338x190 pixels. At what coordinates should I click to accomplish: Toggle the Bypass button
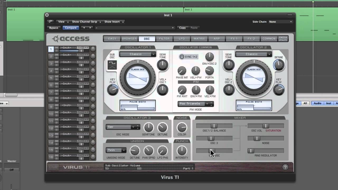coord(54,28)
